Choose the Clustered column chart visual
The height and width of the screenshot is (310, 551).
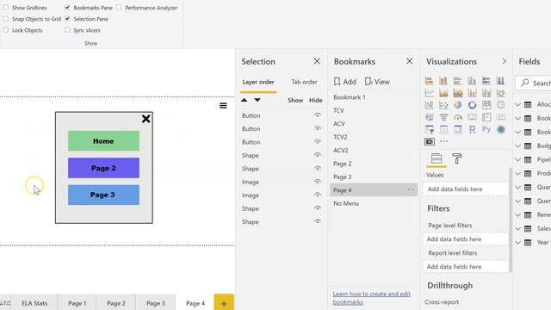coord(472,80)
